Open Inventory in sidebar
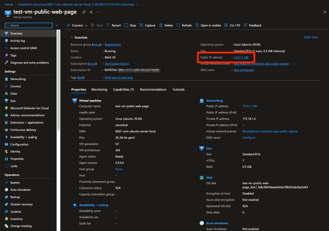This screenshot has height=231, width=329. coord(16,219)
